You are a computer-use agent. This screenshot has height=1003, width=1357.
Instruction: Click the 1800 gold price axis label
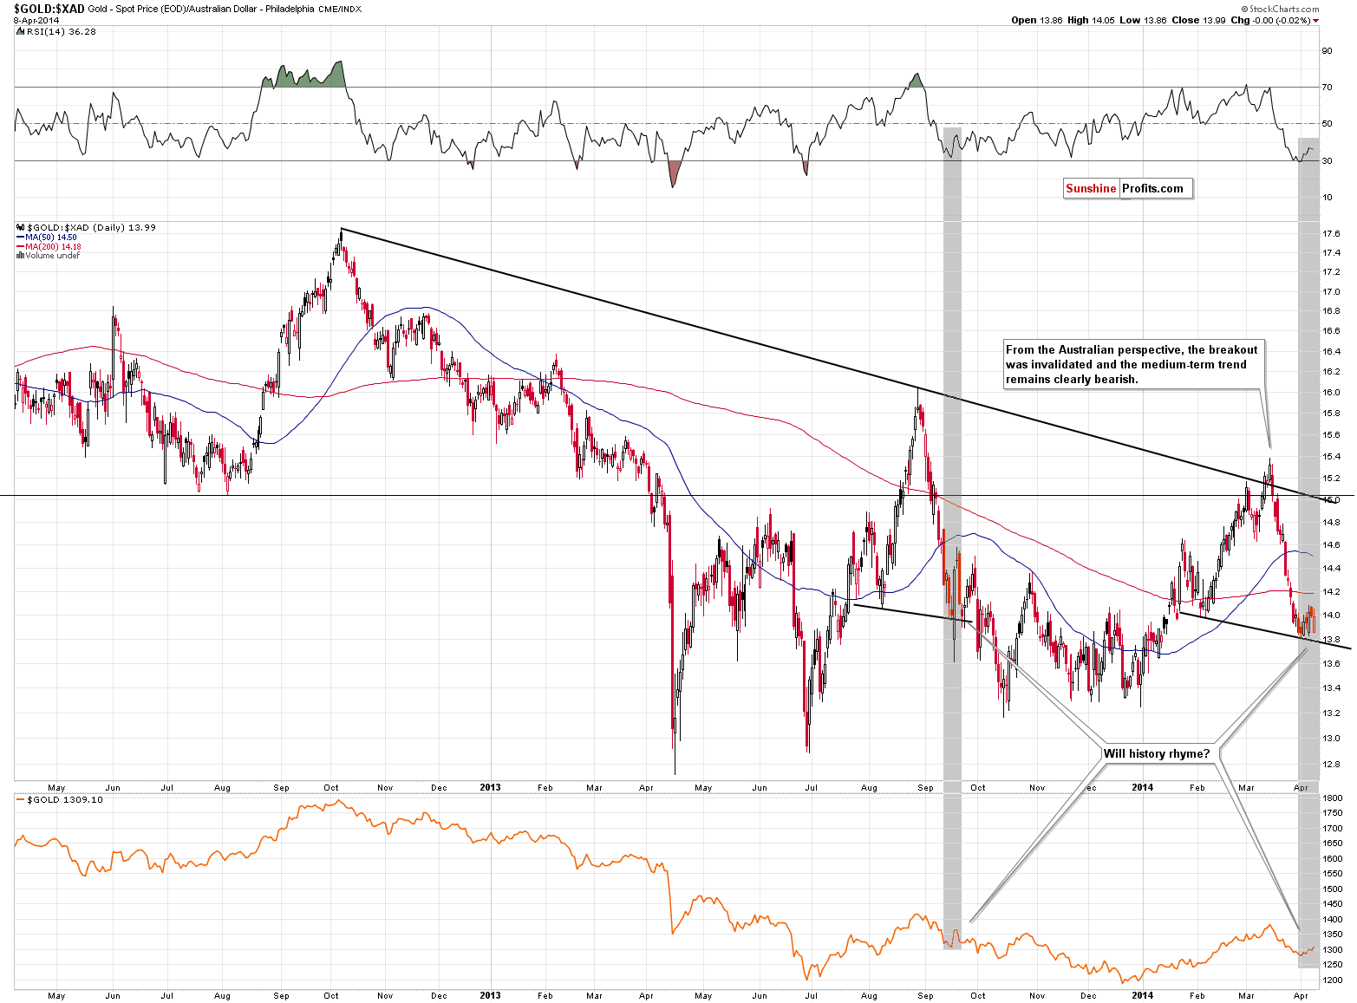[1333, 798]
